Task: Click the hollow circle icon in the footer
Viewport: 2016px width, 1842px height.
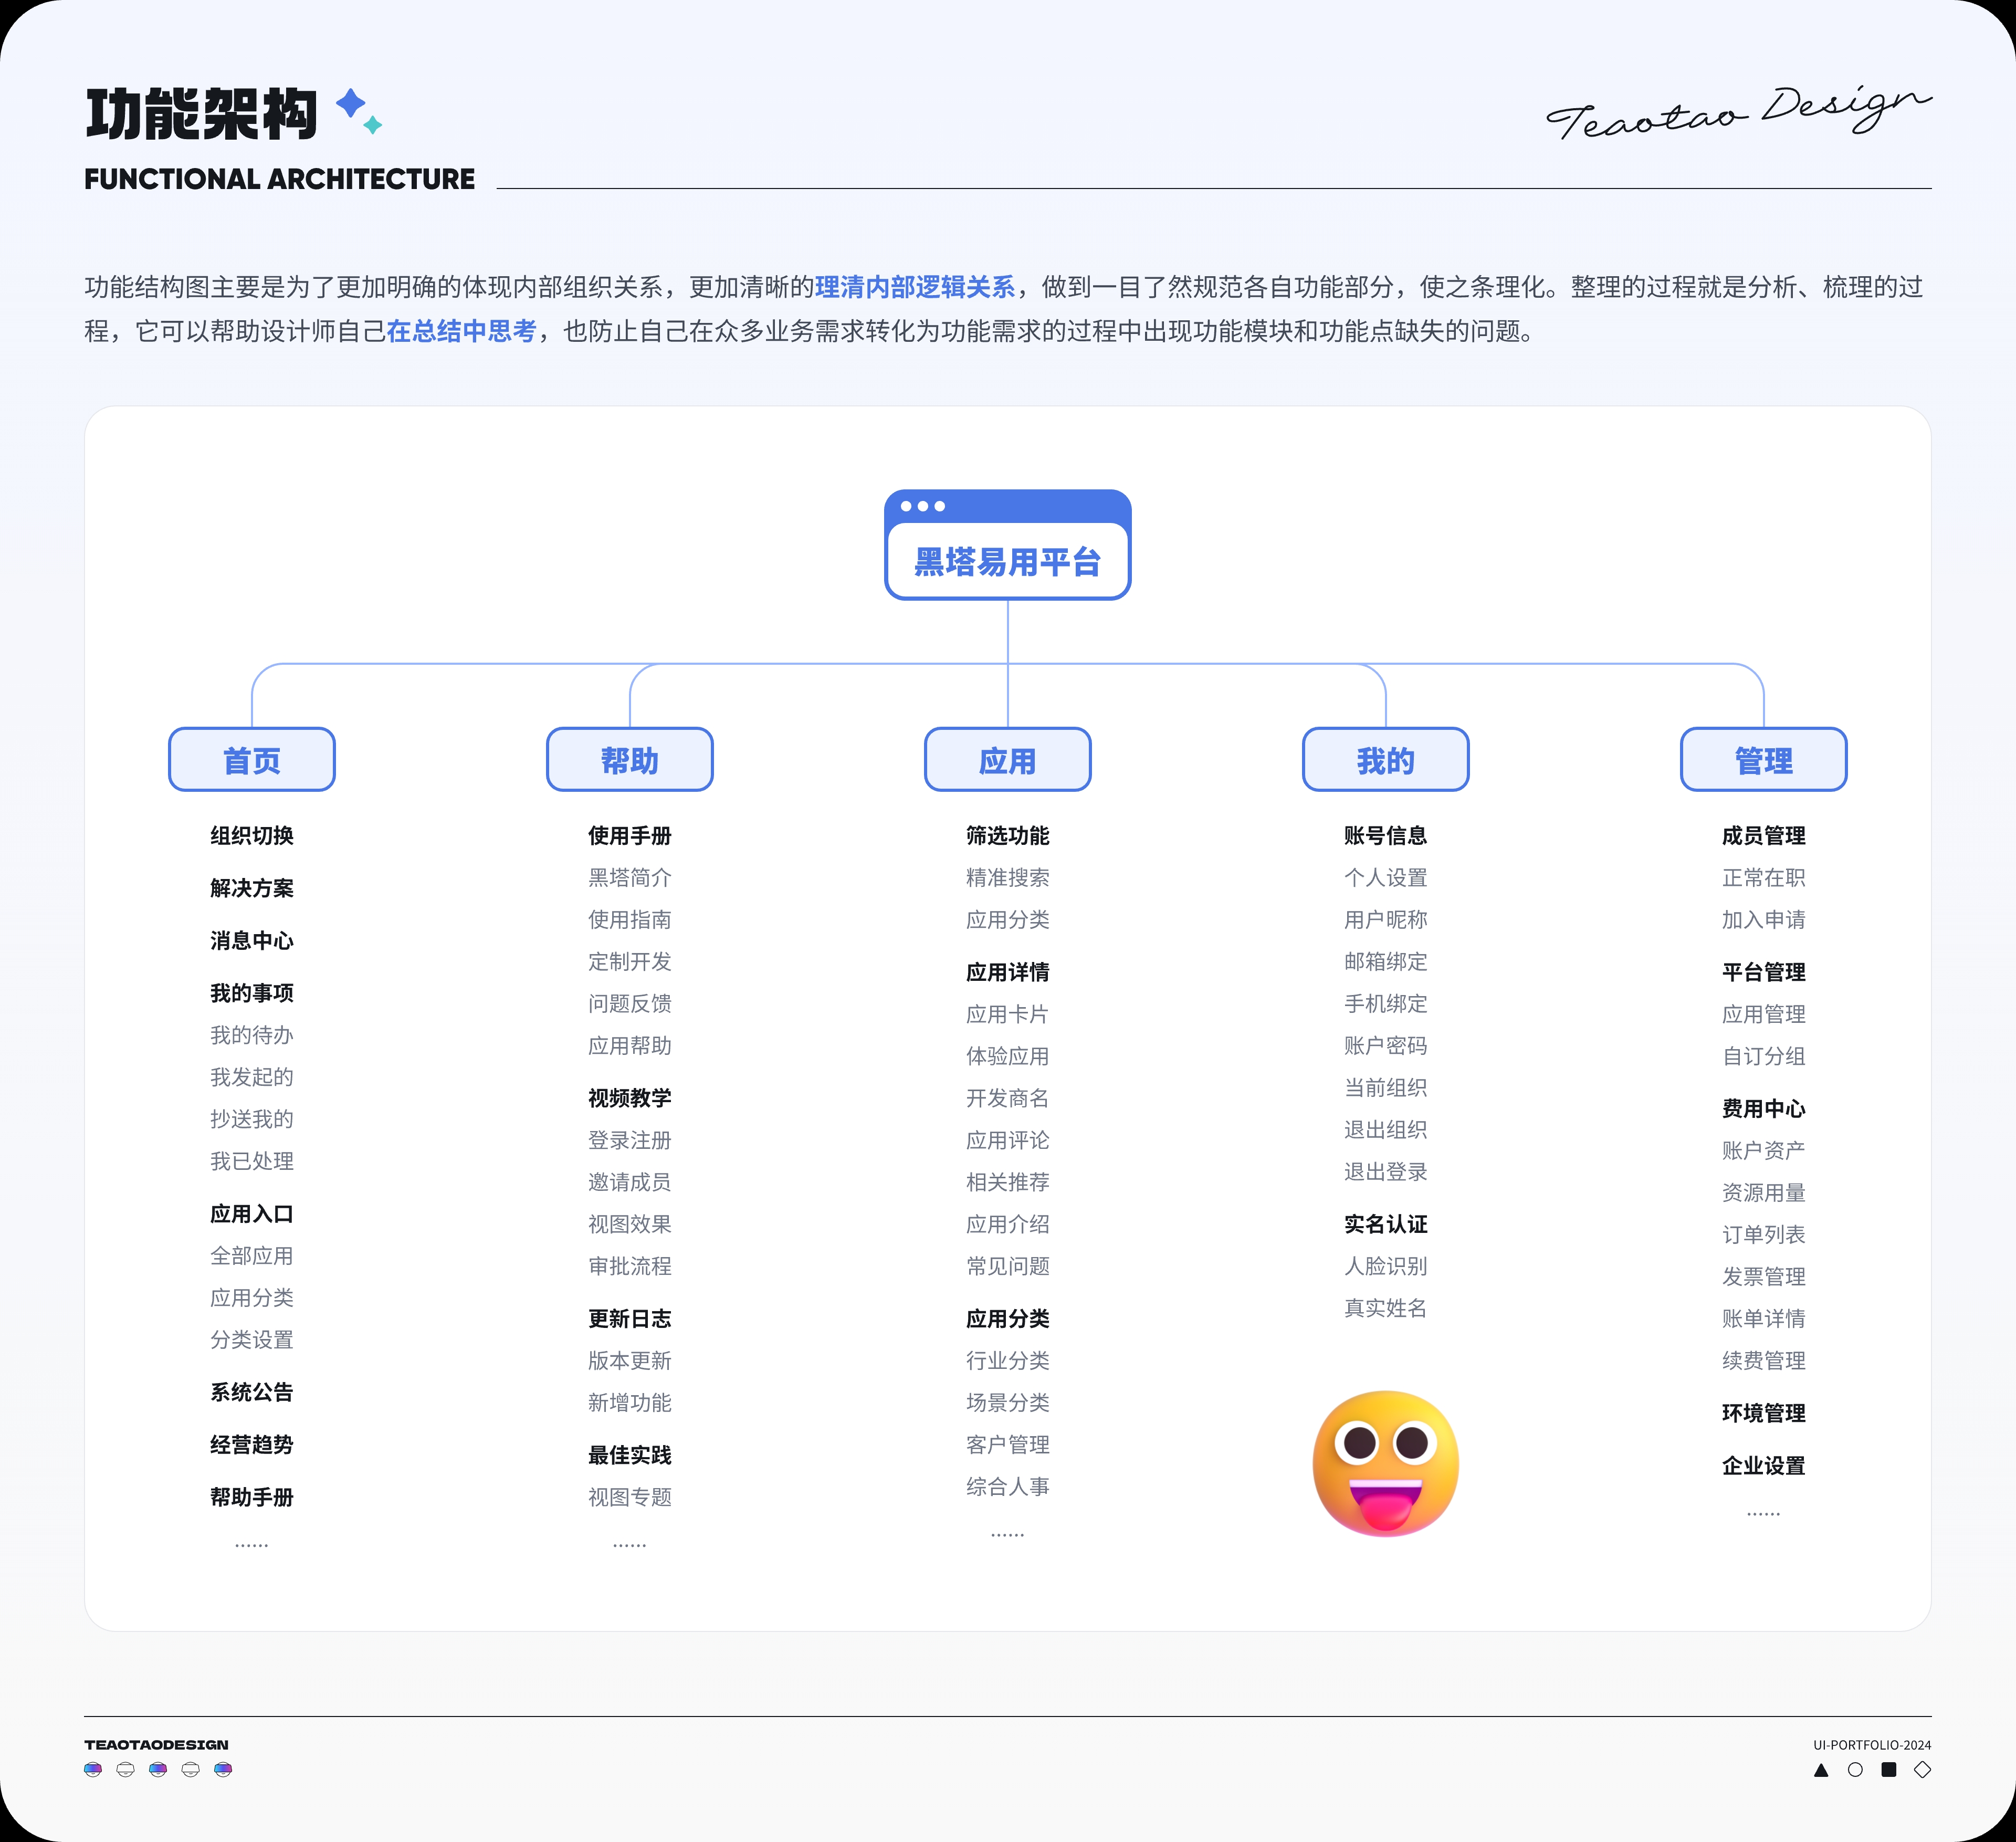Action: [x=1855, y=1770]
